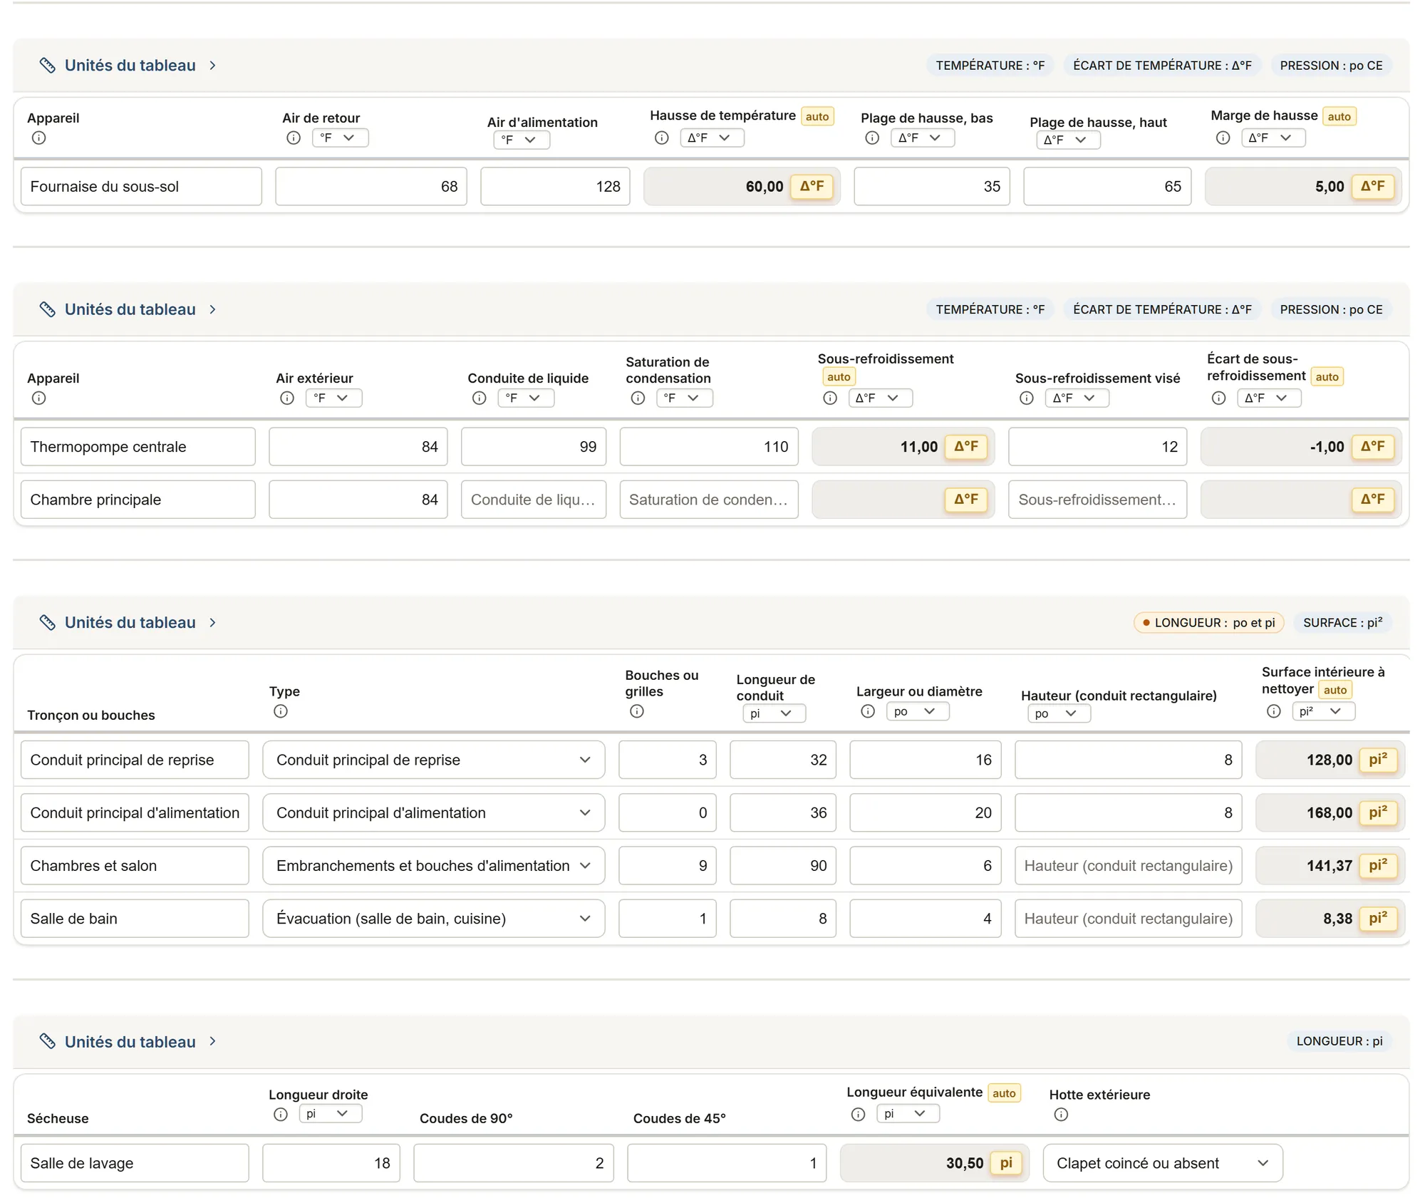Open Type dropdown for Salle de bain row

click(434, 919)
